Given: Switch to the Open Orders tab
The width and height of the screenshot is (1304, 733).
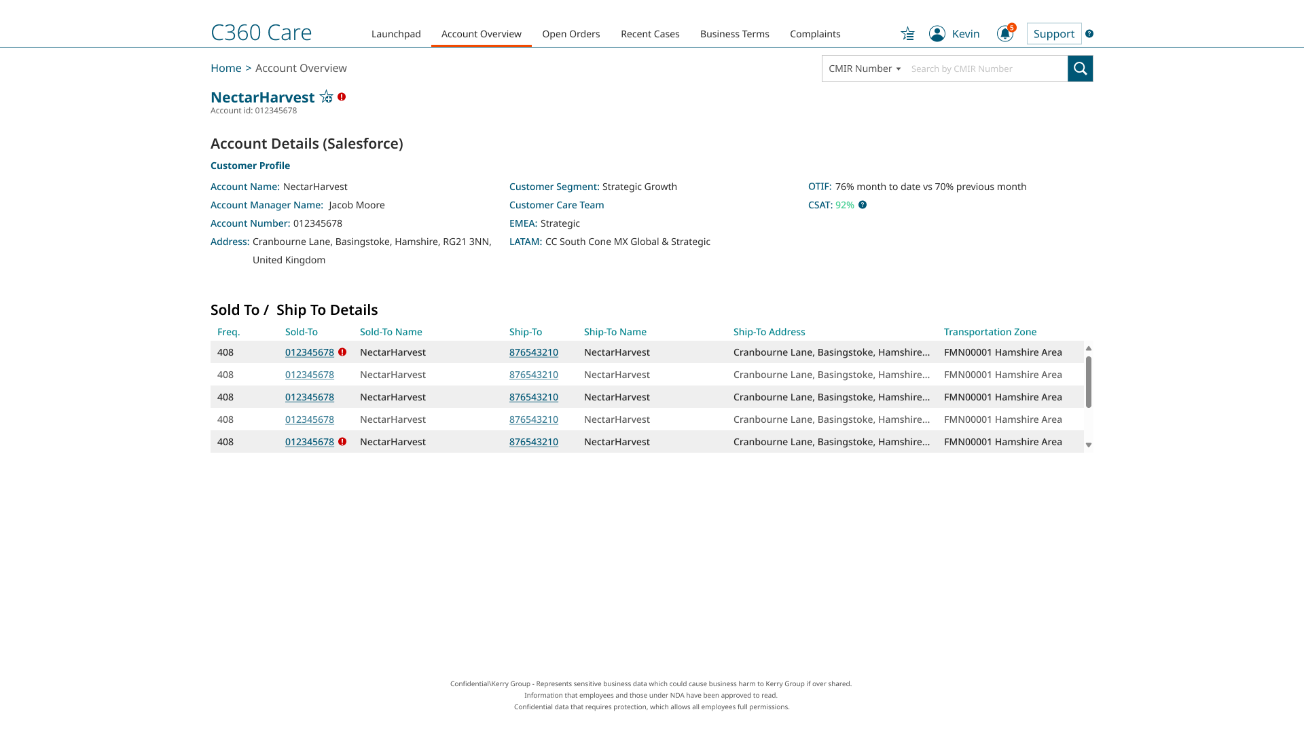Looking at the screenshot, I should (570, 33).
